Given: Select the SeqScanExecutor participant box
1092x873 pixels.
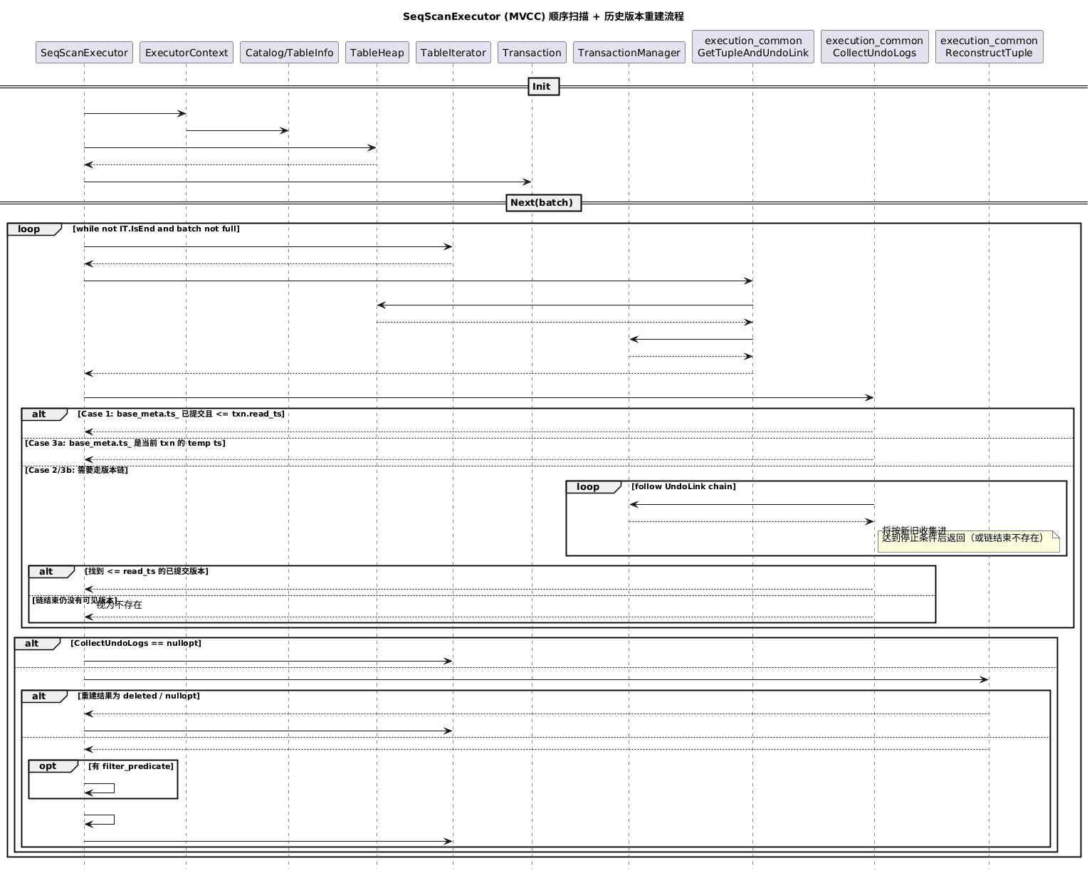Looking at the screenshot, I should 84,52.
